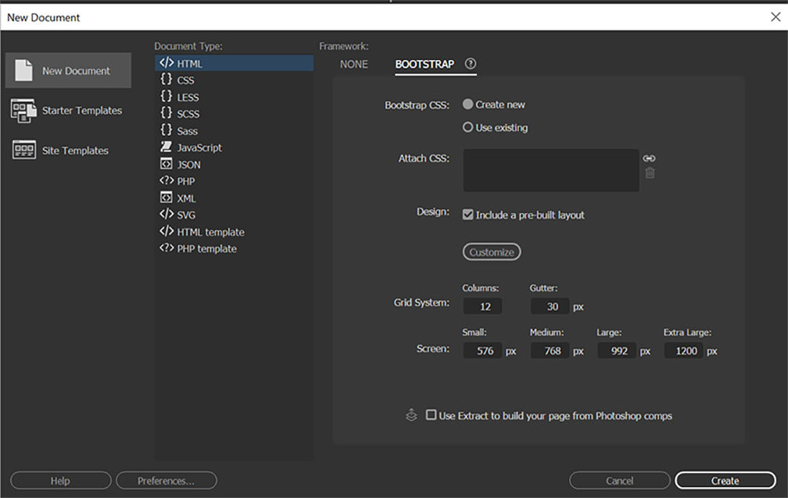Choose Use existing Bootstrap CSS

click(x=467, y=127)
